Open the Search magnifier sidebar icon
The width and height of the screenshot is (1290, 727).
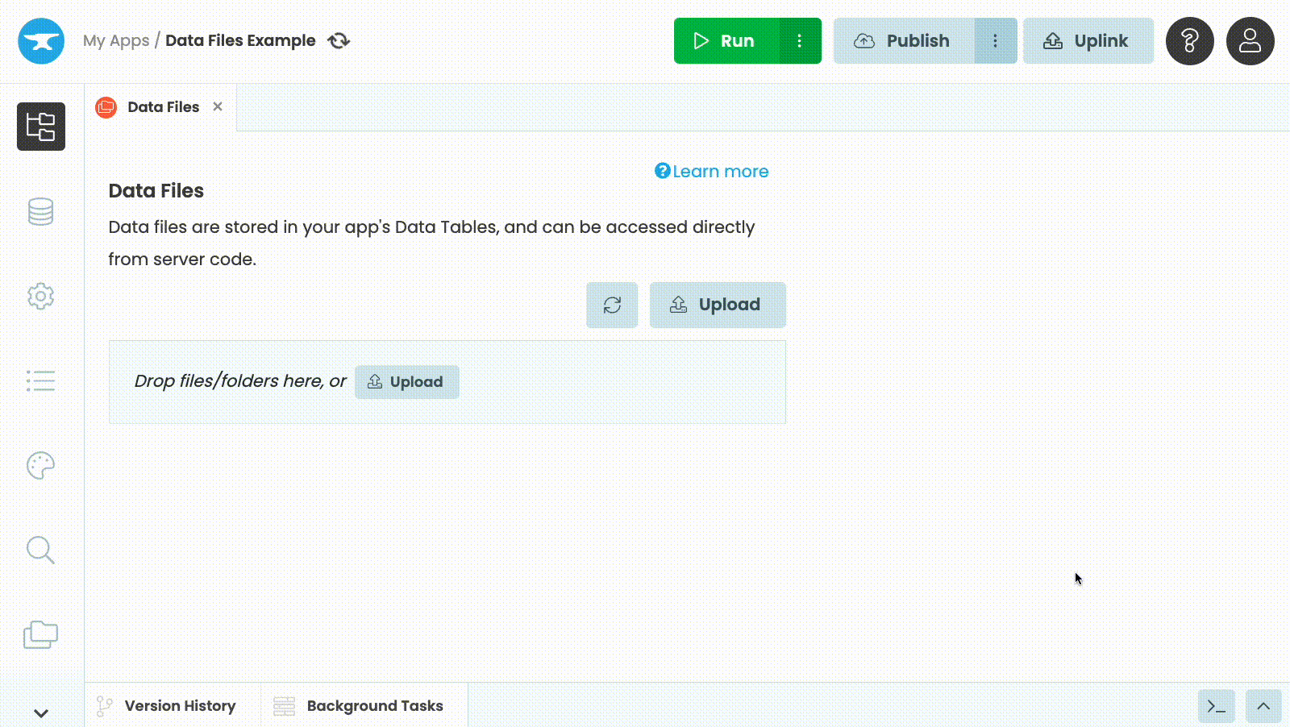click(41, 550)
